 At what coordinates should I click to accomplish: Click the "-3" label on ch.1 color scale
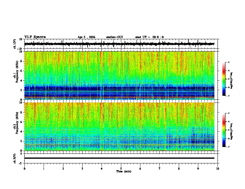(x=228, y=62)
